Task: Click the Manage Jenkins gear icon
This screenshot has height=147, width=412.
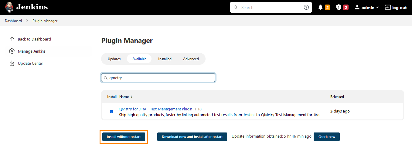Action: coord(12,51)
